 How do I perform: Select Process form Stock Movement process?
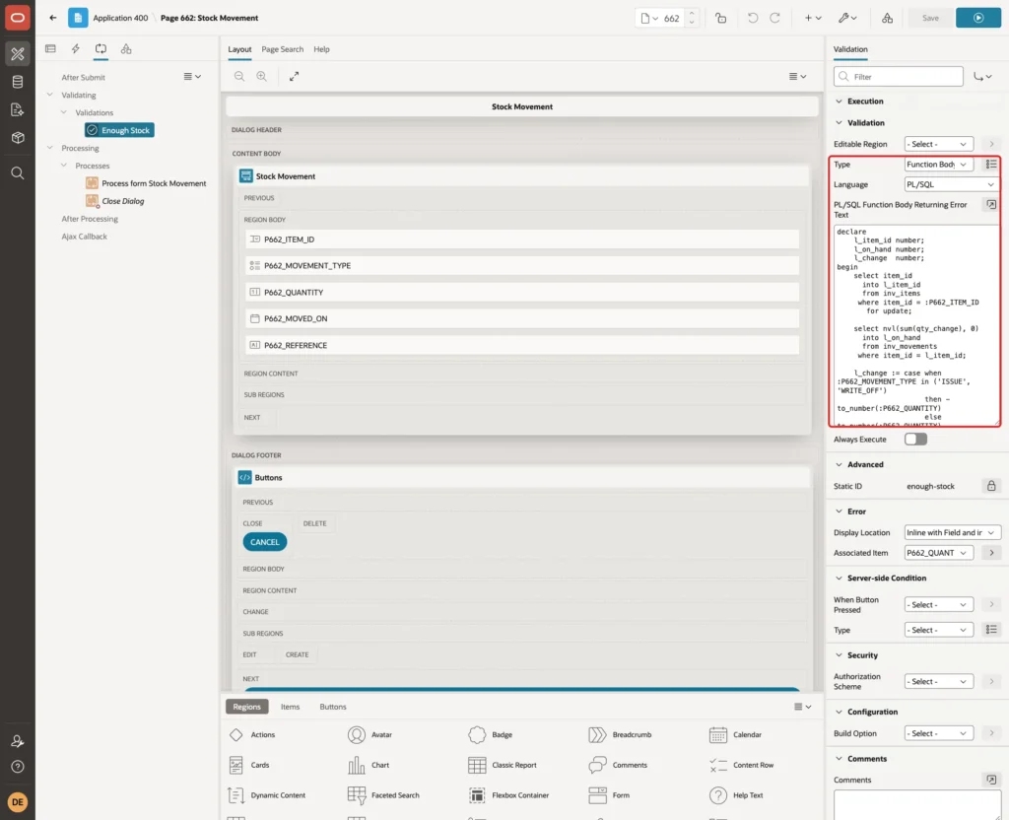coord(147,183)
